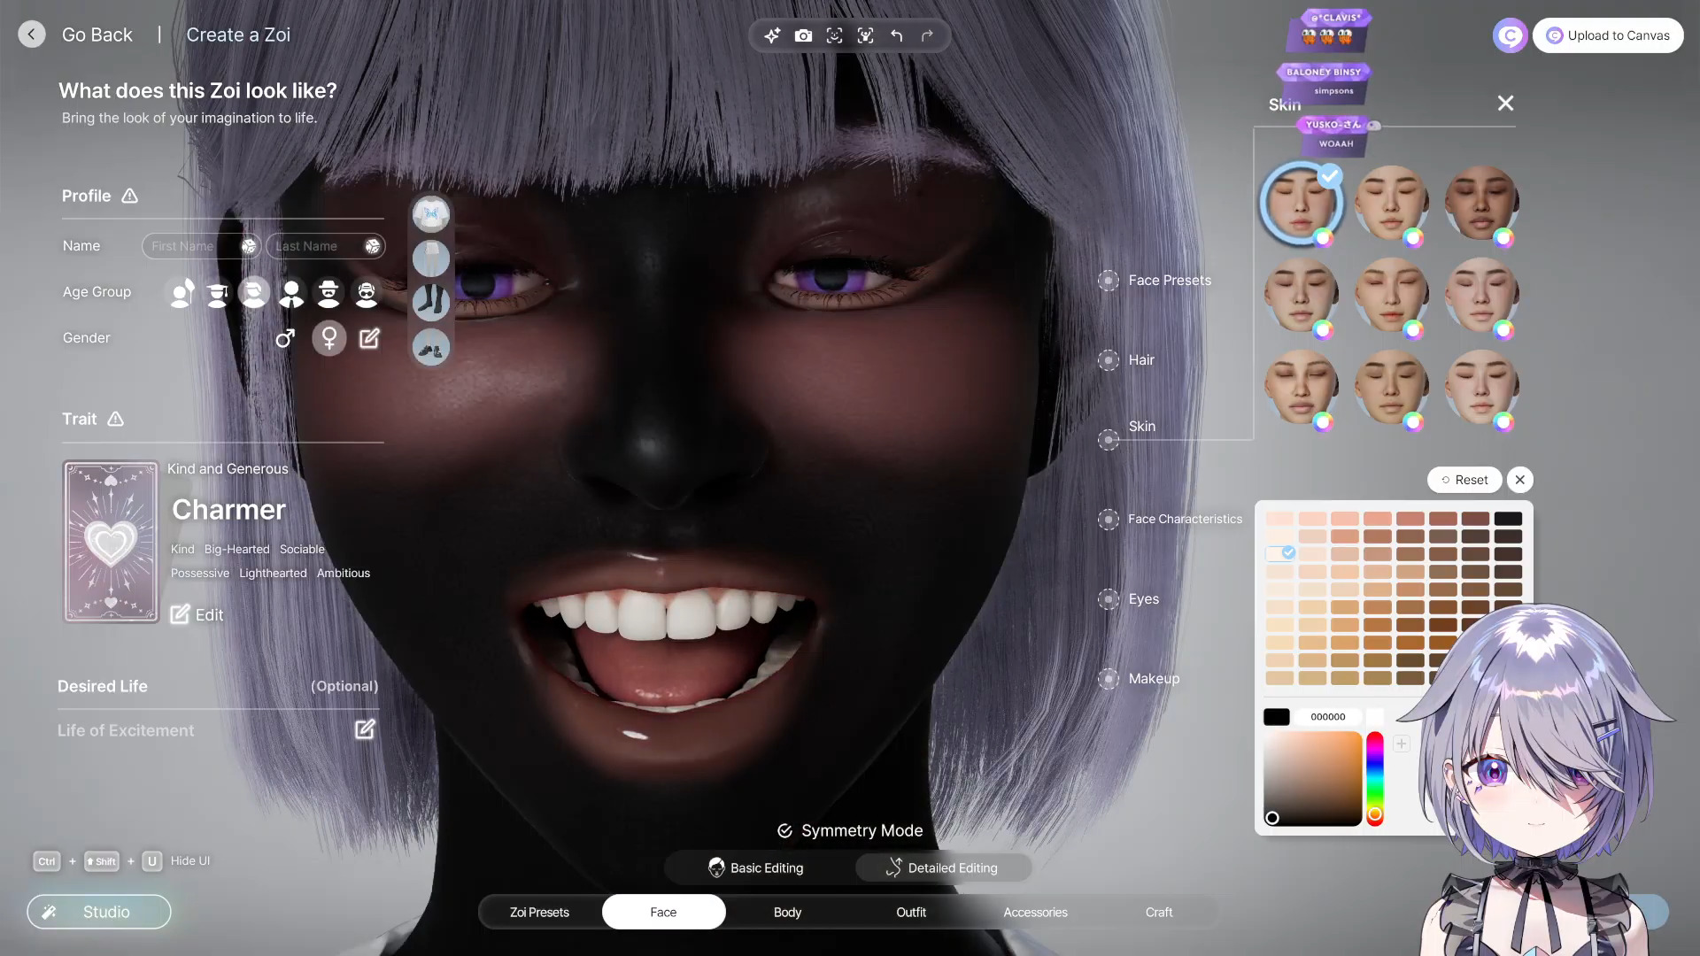
Task: Open the Studio button
Action: (99, 912)
